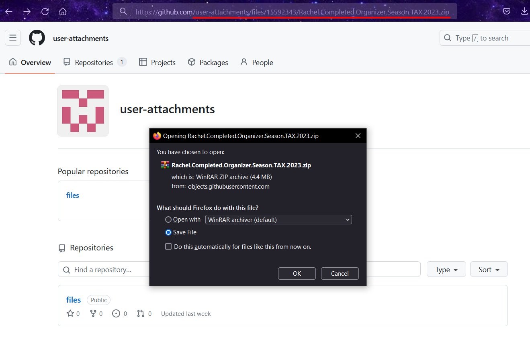Click the objects.githubusercontent.com source text
Screen dimensions: 530x362
(x=229, y=186)
